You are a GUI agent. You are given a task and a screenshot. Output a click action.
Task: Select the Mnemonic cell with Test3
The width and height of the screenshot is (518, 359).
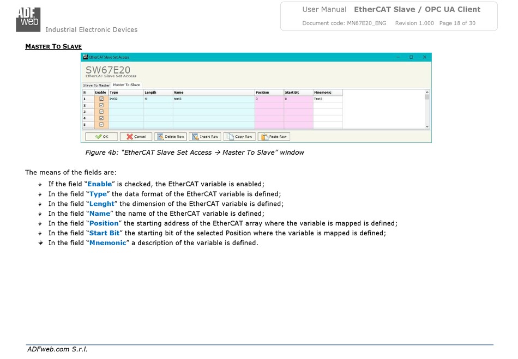(x=328, y=99)
